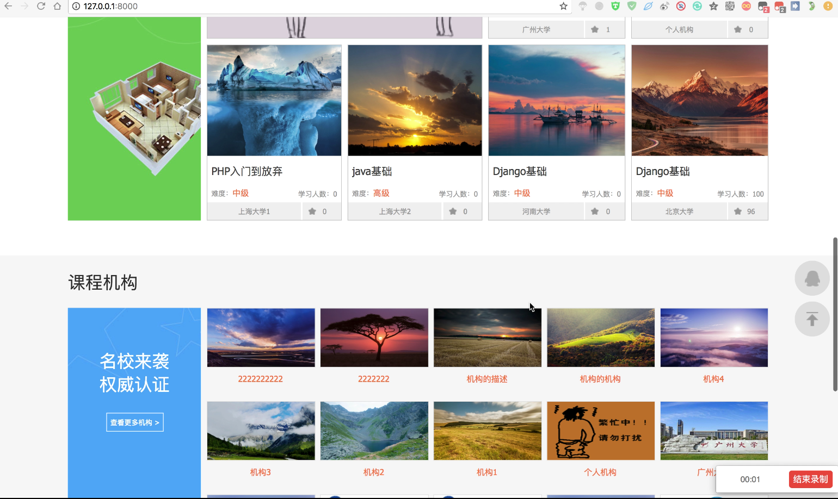Open the sunset java基础 thumbnail

(415, 101)
